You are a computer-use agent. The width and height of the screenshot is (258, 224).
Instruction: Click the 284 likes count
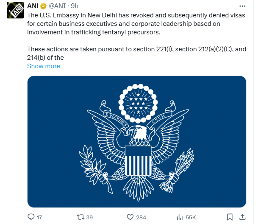[x=141, y=217]
